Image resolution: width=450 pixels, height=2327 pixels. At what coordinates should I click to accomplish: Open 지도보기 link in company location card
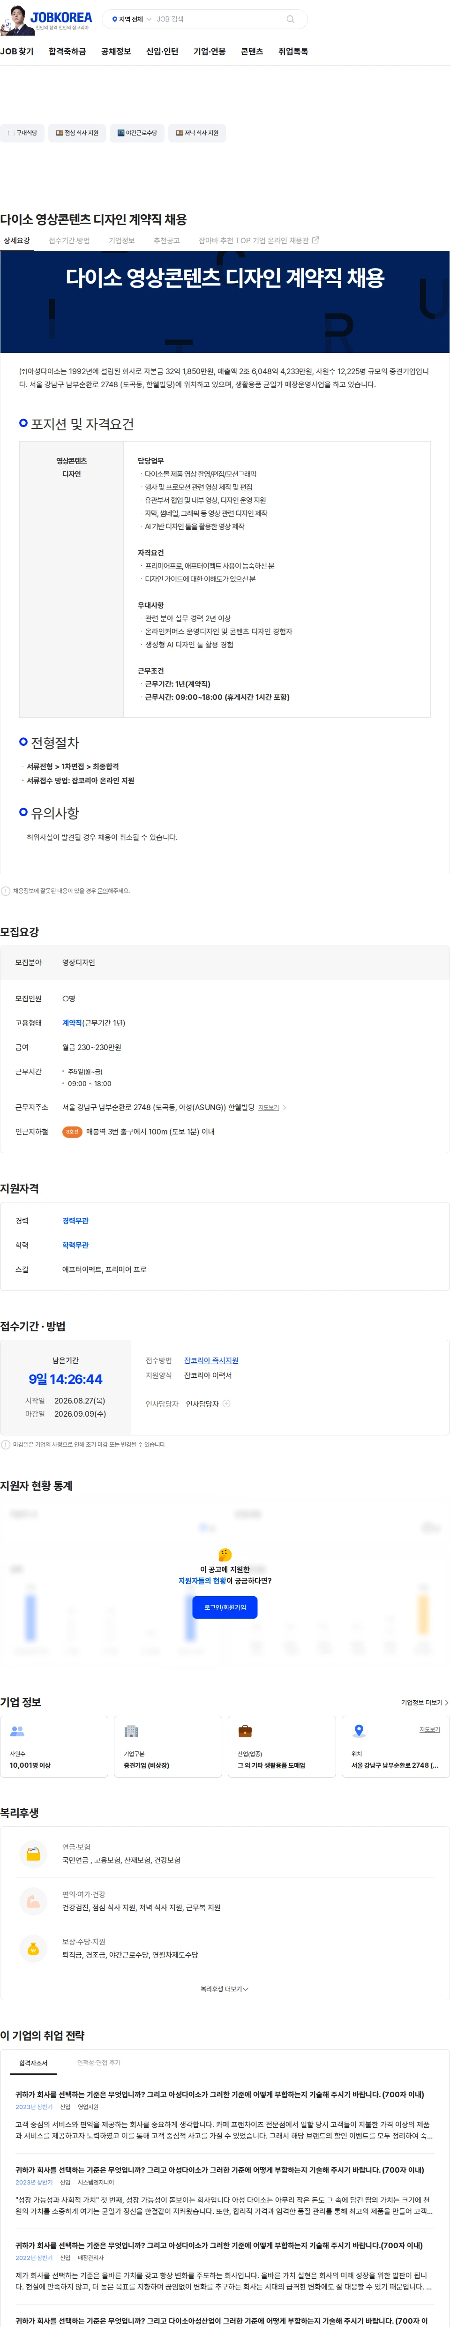point(429,1729)
